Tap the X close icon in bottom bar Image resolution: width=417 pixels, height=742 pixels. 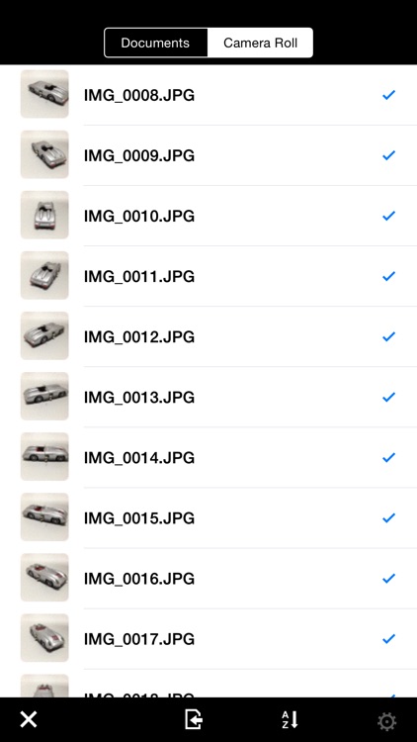tap(29, 720)
